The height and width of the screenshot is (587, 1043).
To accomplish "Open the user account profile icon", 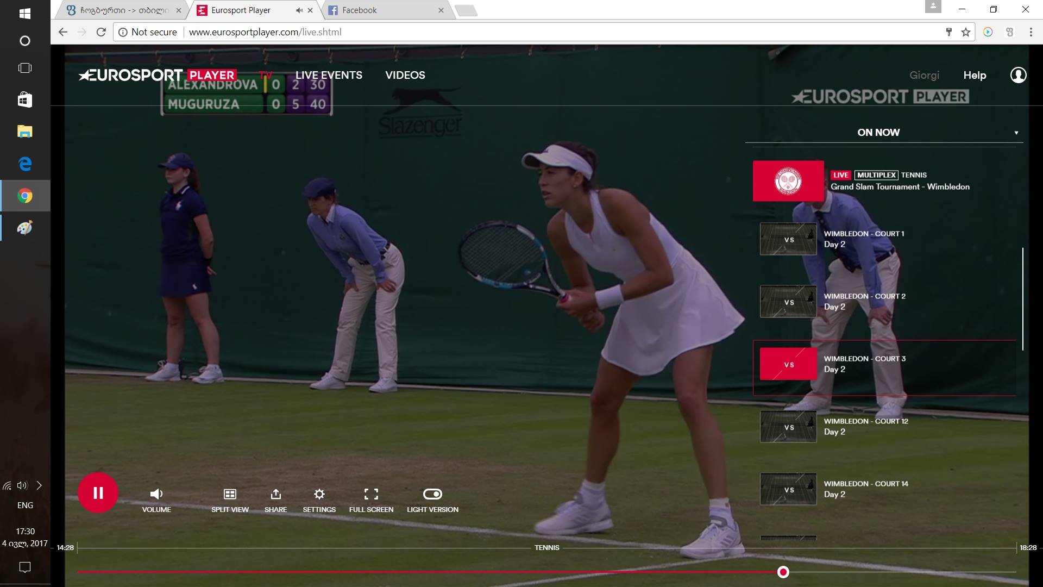I will click(x=1018, y=75).
